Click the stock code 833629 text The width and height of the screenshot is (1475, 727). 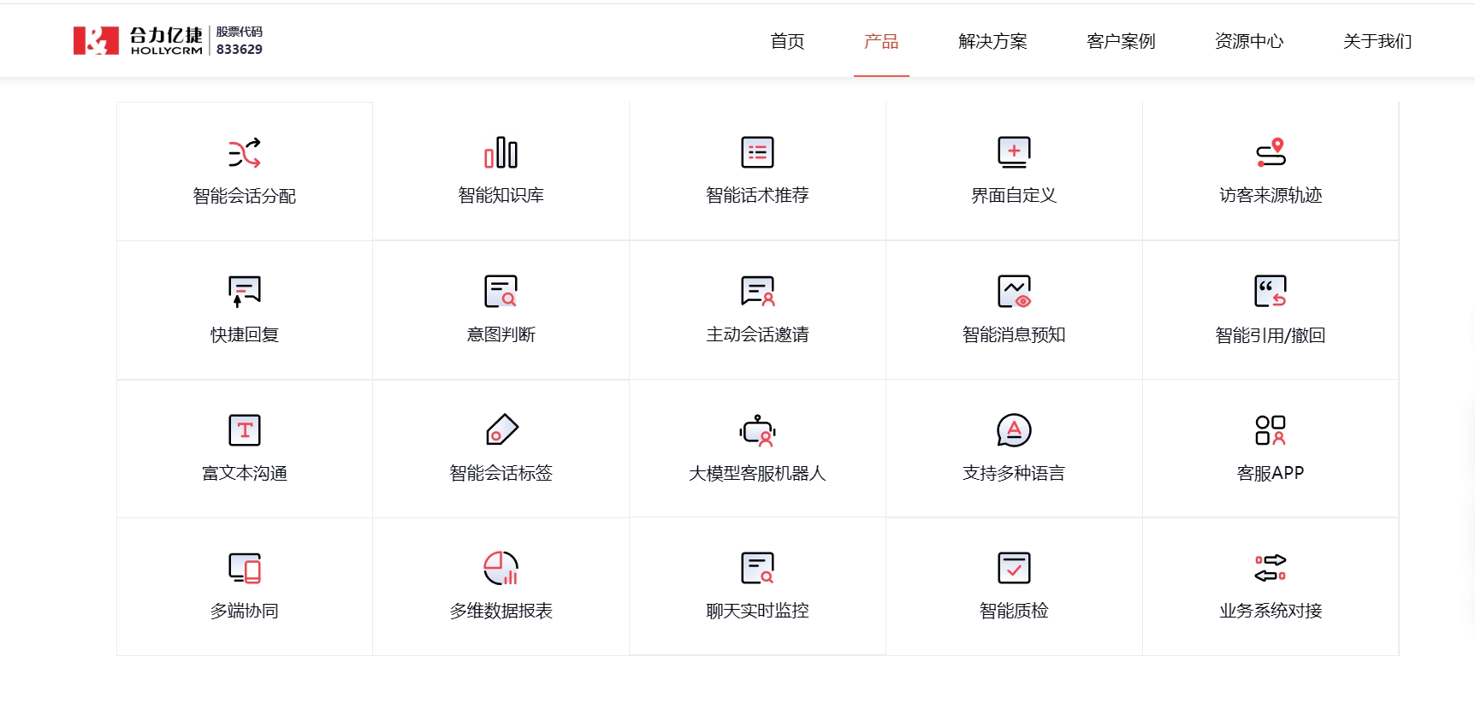point(240,50)
